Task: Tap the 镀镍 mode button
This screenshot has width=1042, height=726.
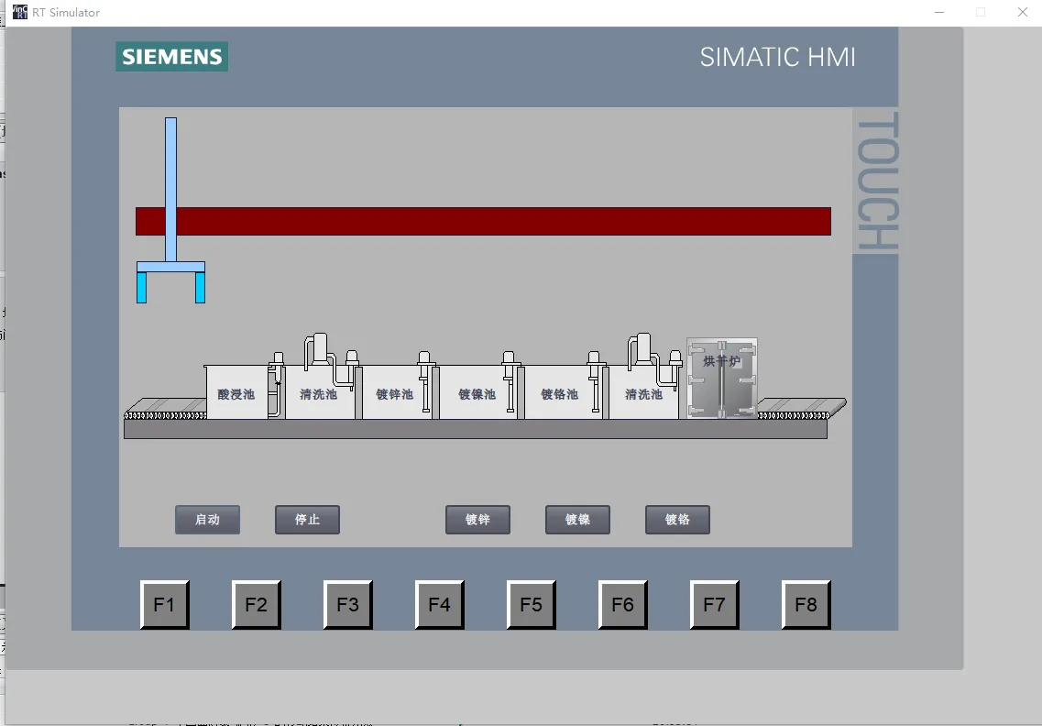Action: point(577,519)
